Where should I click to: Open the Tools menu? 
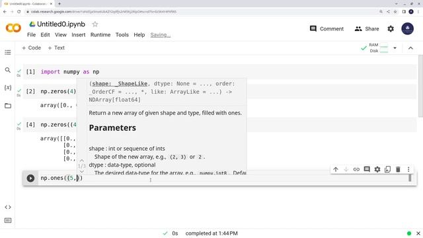tap(122, 35)
